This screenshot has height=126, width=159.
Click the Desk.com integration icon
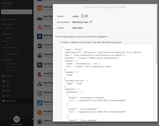pyautogui.click(x=40, y=103)
